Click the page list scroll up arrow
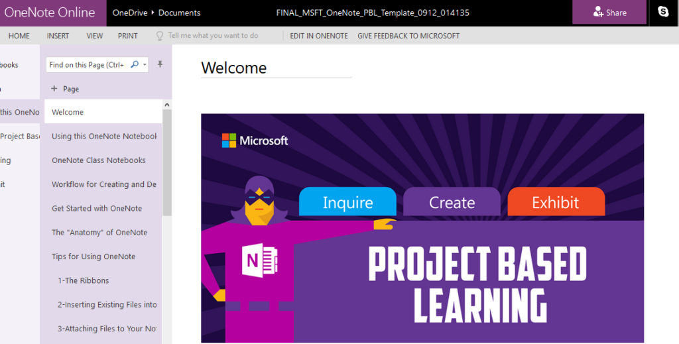Screen dimensions: 679x344 pyautogui.click(x=167, y=105)
